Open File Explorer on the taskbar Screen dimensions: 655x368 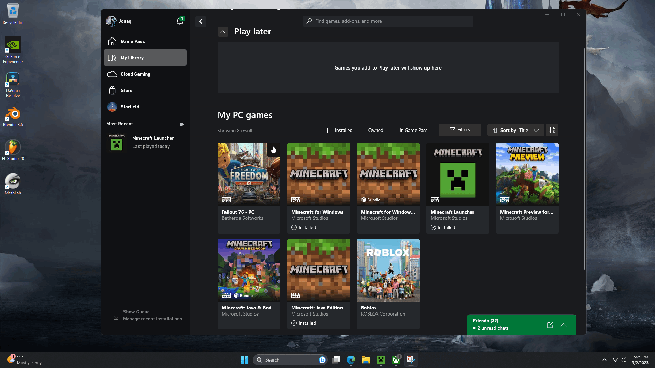366,360
